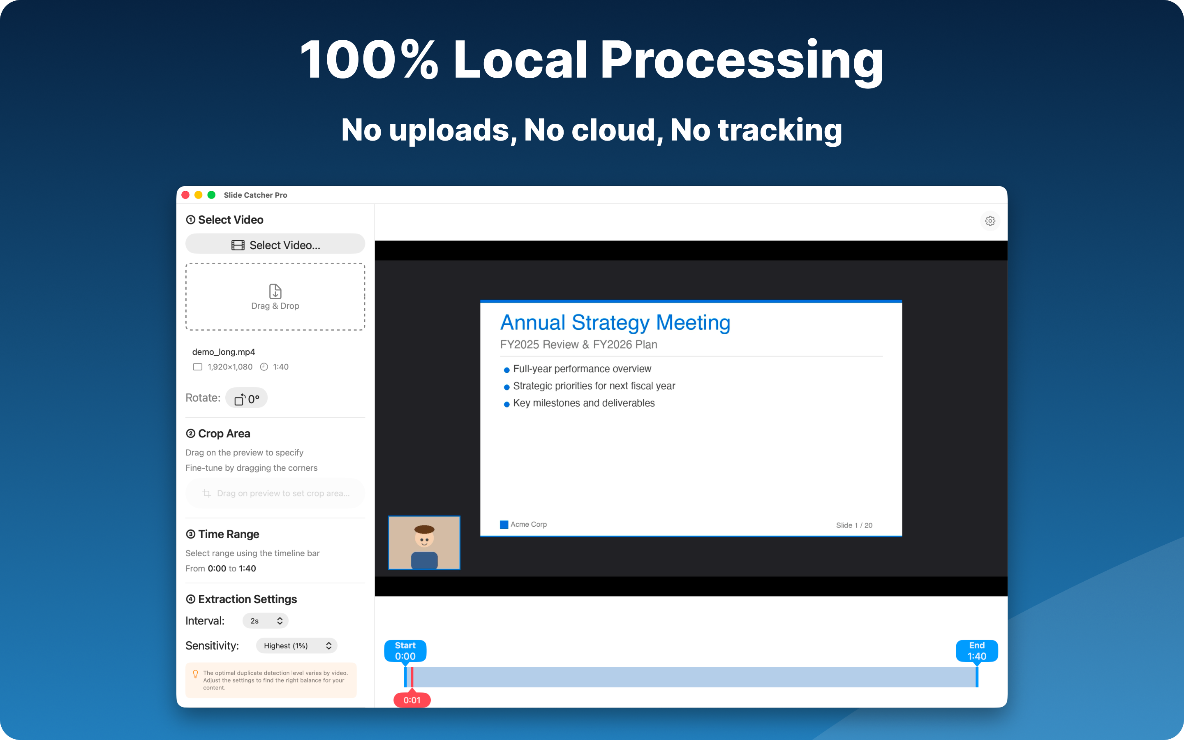
Task: Click the resolution icon beside 1,920×1,080
Action: click(x=197, y=367)
